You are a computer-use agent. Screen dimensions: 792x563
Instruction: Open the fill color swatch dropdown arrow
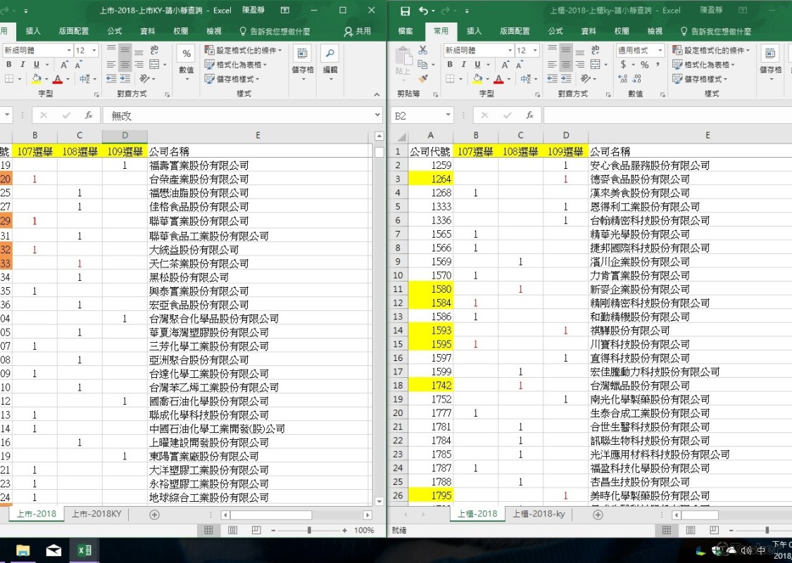pyautogui.click(x=486, y=79)
